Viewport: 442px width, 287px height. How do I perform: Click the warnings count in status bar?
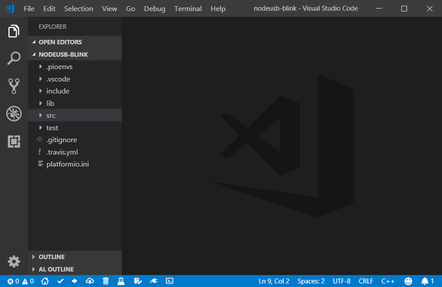(x=28, y=281)
